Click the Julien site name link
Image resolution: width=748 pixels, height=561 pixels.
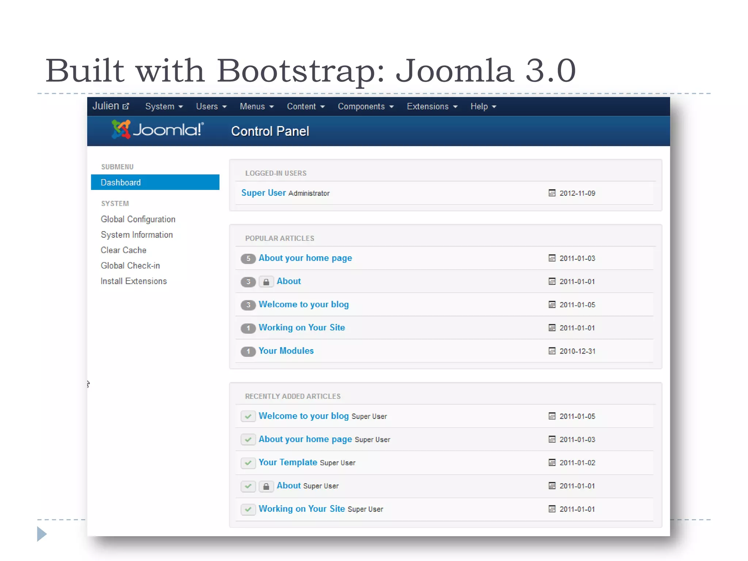(x=106, y=106)
